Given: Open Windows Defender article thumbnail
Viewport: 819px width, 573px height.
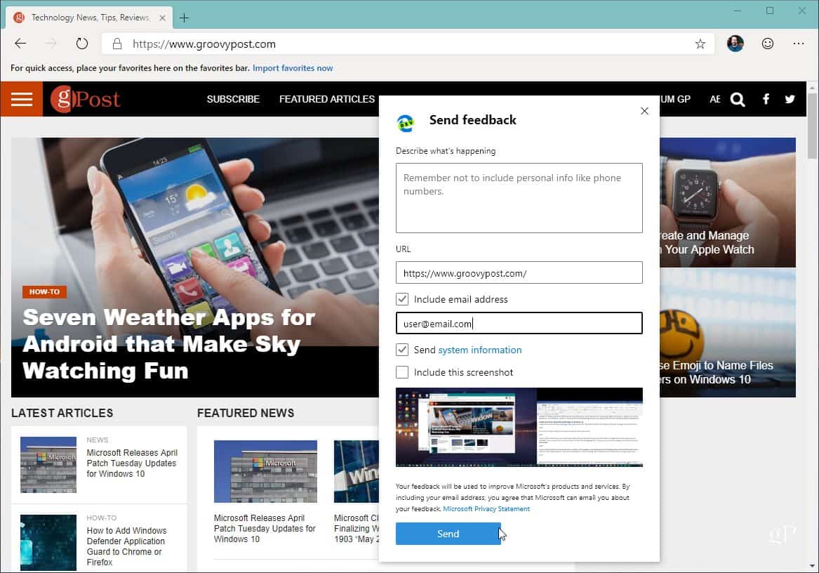Looking at the screenshot, I should click(x=48, y=543).
